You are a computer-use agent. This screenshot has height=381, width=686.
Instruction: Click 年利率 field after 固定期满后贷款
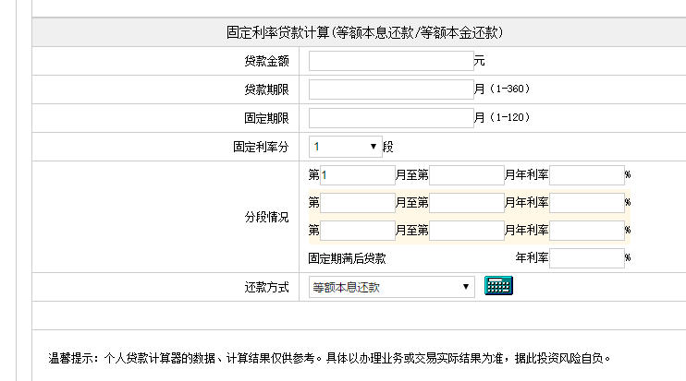pos(586,258)
